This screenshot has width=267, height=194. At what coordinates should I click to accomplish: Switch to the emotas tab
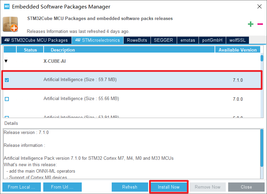click(188, 40)
